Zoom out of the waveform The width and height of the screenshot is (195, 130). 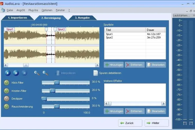(45, 73)
